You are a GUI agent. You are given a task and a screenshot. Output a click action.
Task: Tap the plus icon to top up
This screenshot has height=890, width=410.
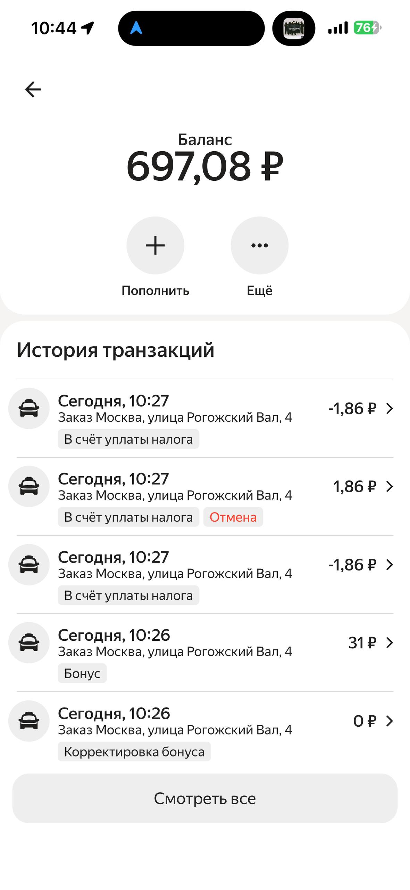[155, 245]
